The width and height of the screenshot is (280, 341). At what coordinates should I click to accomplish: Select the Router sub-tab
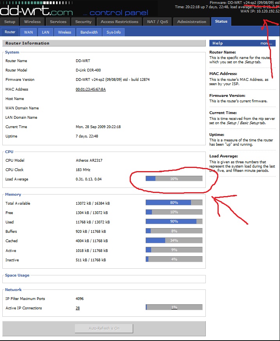[10, 32]
